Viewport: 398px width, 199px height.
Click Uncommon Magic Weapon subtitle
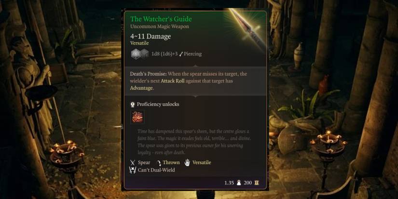click(159, 27)
